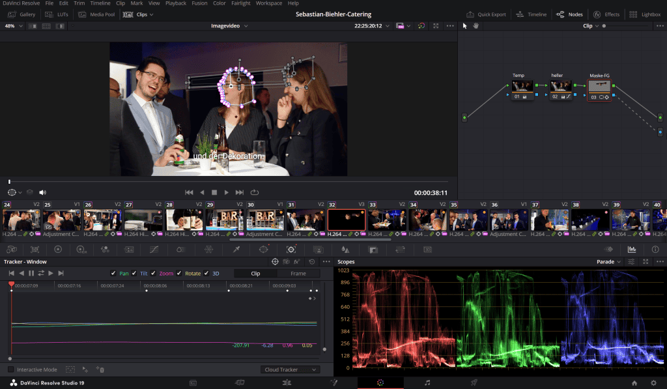667x389 pixels.
Task: Open the Gallery panel button
Action: (21, 14)
